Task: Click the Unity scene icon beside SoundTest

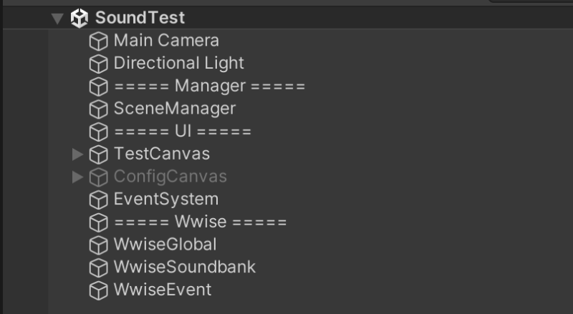Action: click(x=79, y=18)
